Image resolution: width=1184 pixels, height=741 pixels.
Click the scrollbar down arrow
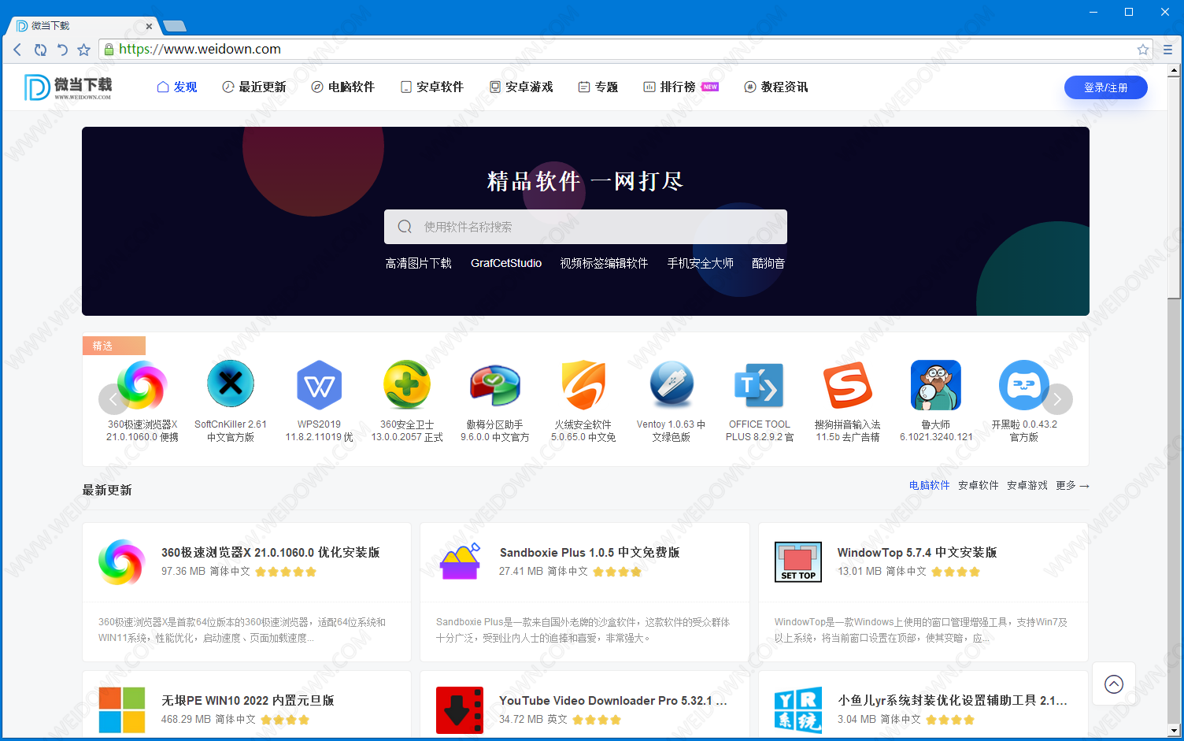pyautogui.click(x=1174, y=730)
